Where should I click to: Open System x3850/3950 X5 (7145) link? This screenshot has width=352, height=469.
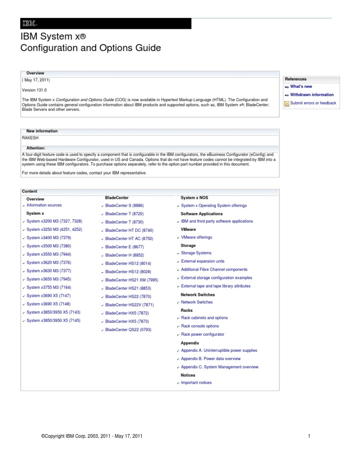53,320
